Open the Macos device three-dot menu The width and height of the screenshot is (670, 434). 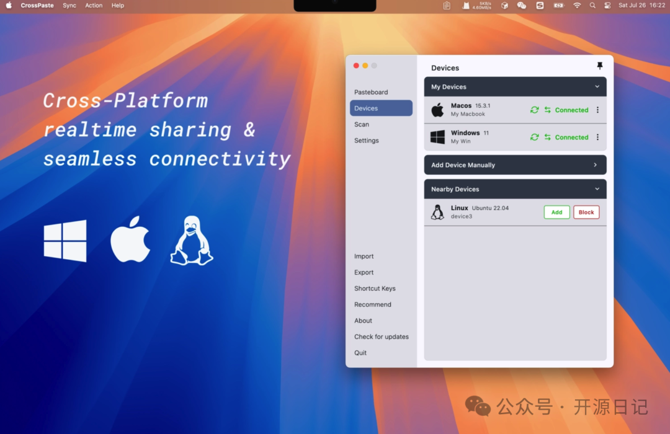coord(597,110)
